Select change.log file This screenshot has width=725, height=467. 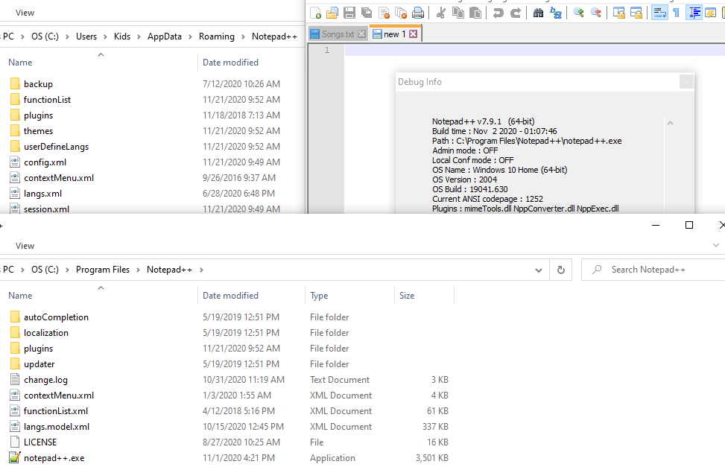pyautogui.click(x=45, y=380)
